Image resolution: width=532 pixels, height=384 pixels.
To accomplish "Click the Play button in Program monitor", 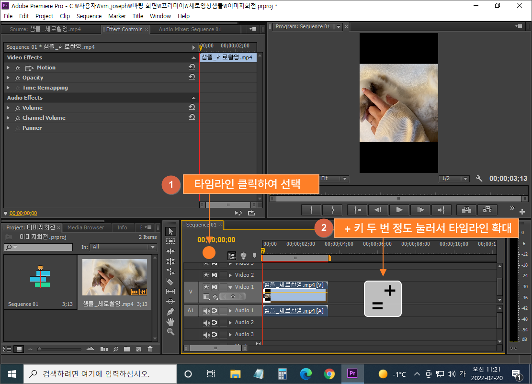I will click(399, 210).
